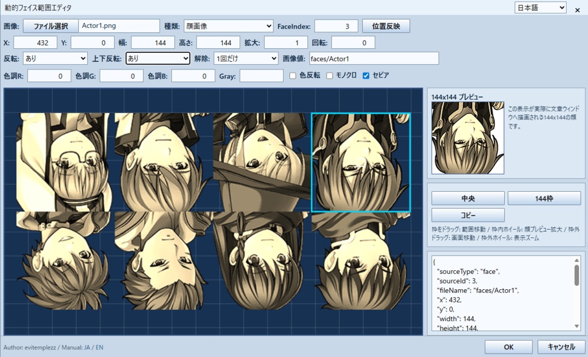Screen dimensions: 588x357
Task: Click the OK button
Action: click(509, 347)
